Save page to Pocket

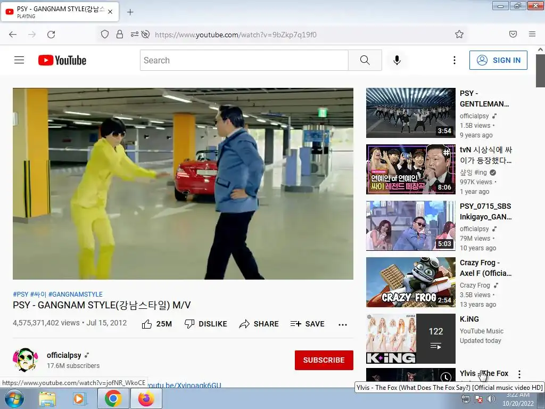513,34
